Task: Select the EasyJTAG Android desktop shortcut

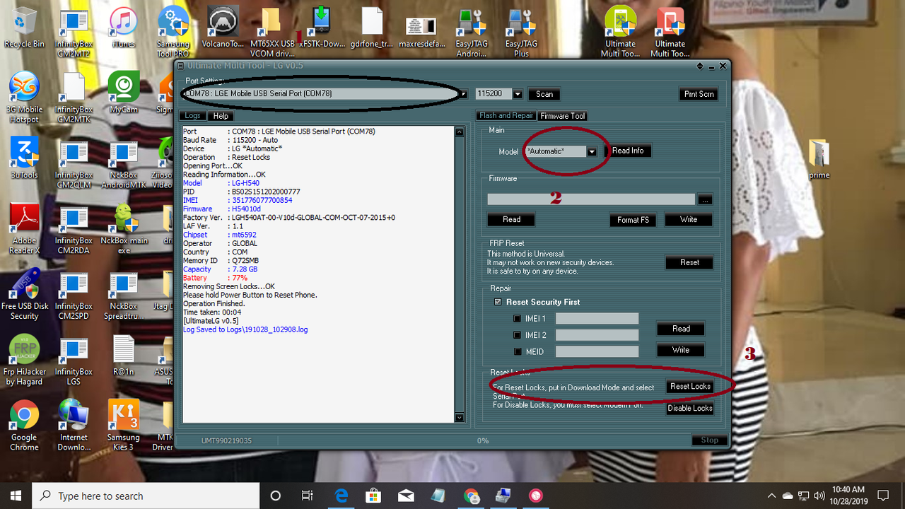Action: point(471,32)
